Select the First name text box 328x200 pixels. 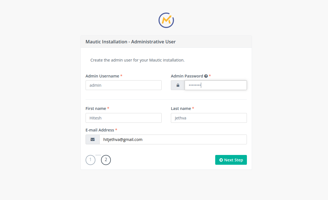123,118
